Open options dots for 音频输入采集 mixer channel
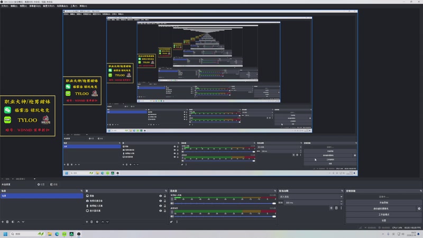This screenshot has height=238, width=423. [x=172, y=199]
